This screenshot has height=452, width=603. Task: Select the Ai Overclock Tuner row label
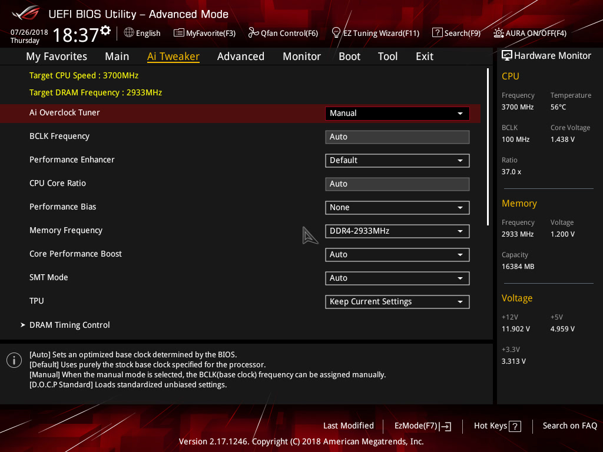(x=65, y=112)
